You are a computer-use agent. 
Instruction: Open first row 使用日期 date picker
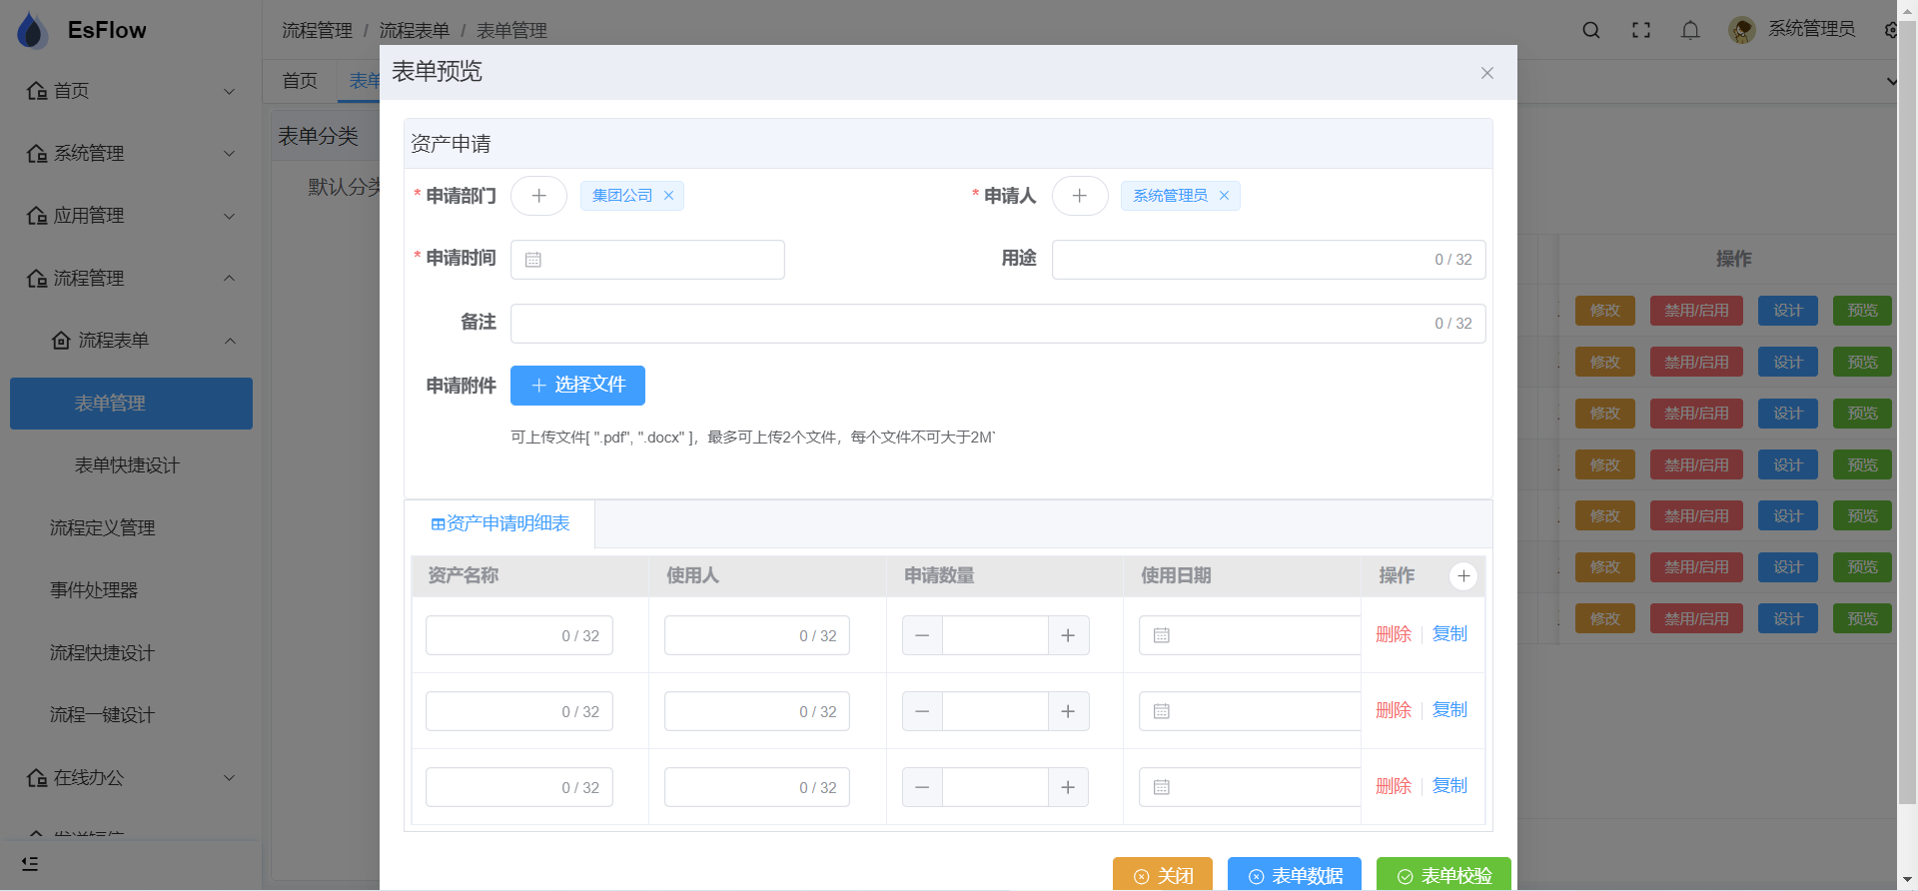coord(1250,635)
